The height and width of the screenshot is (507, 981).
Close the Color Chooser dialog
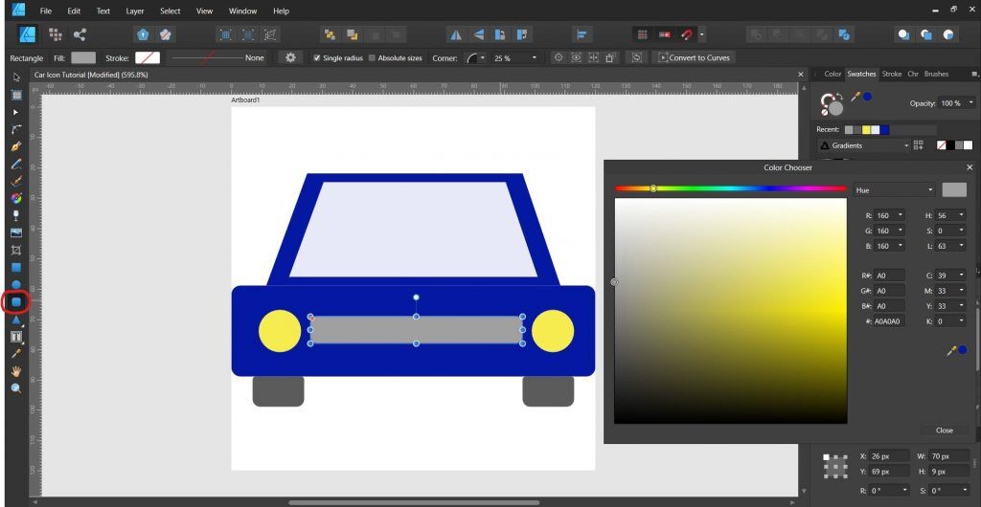click(944, 430)
